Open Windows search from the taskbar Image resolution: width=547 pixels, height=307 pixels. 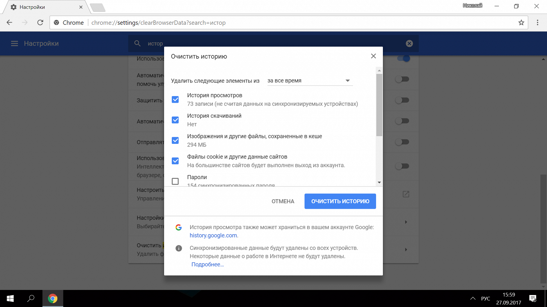click(x=31, y=299)
